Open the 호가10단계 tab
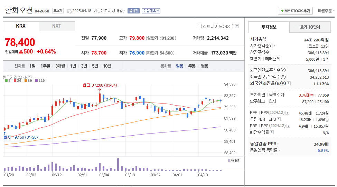This screenshot has width=337, height=187. 310,27
